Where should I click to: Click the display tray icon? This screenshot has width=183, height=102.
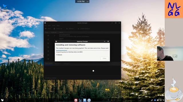[161, 100]
